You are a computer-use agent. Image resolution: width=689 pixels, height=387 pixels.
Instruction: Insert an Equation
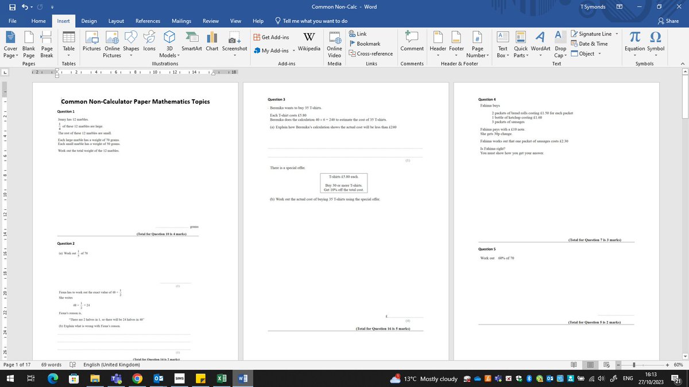click(x=635, y=41)
